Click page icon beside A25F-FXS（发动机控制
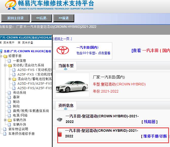Image resolution: width=170 pixels, height=147 pixels. 14,75
